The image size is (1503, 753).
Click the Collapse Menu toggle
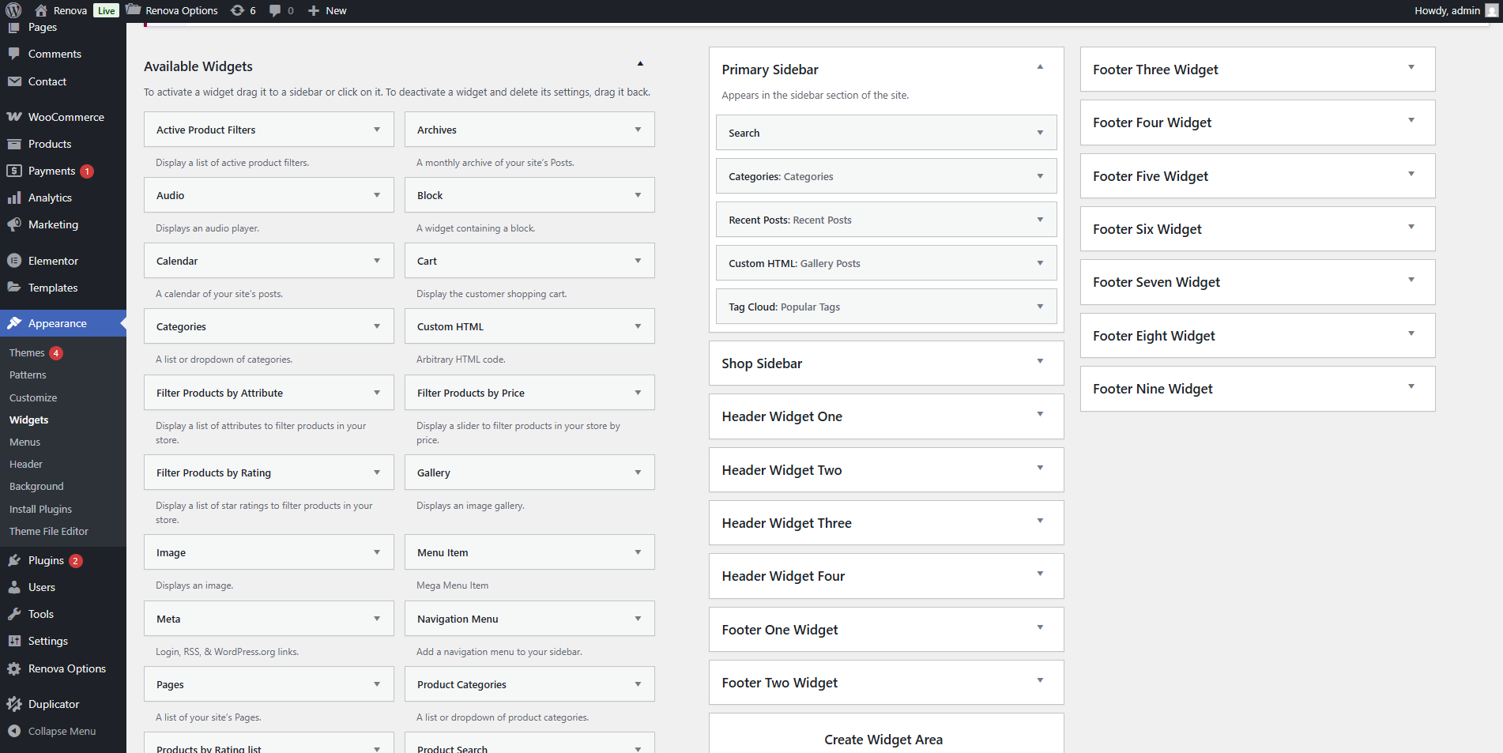(62, 731)
